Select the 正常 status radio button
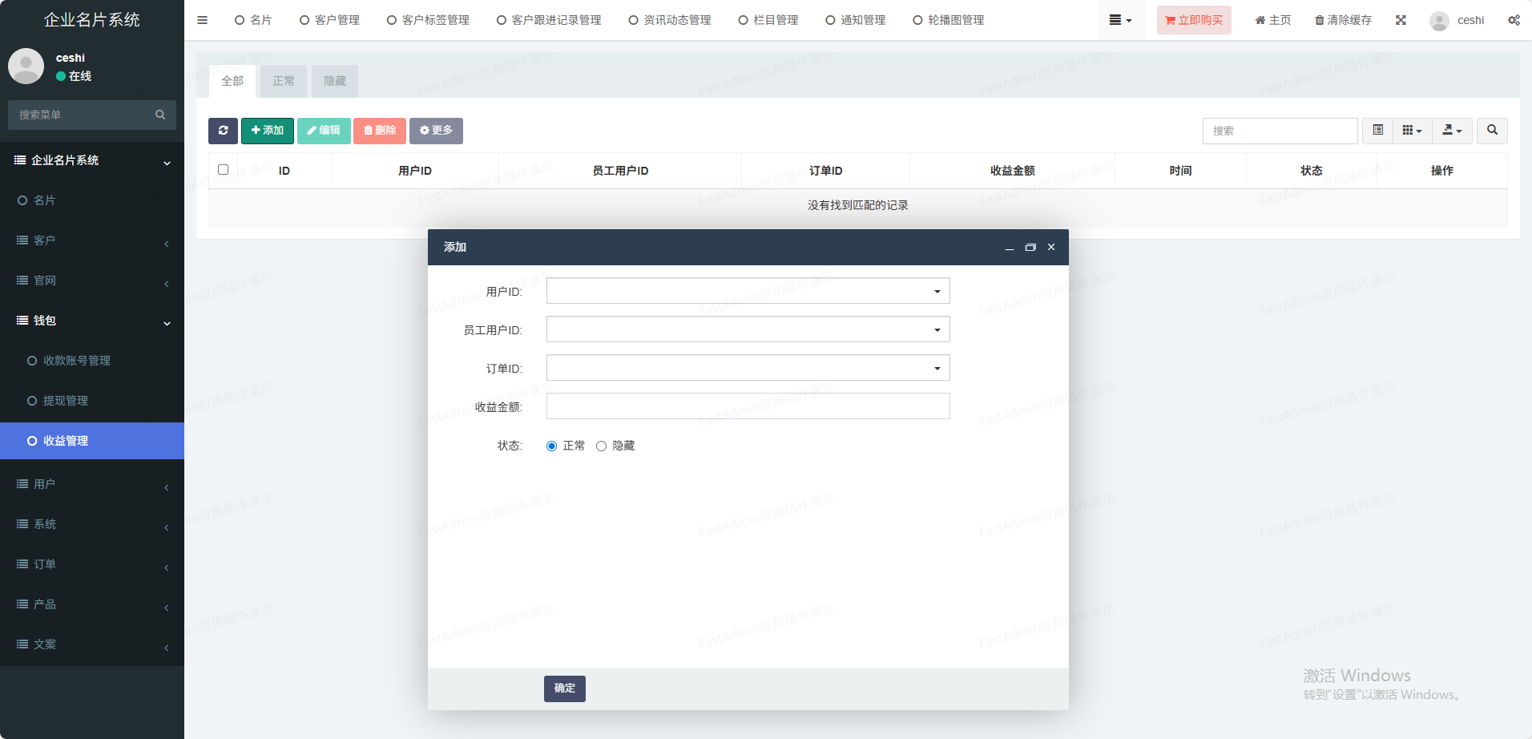The width and height of the screenshot is (1532, 739). pos(551,446)
